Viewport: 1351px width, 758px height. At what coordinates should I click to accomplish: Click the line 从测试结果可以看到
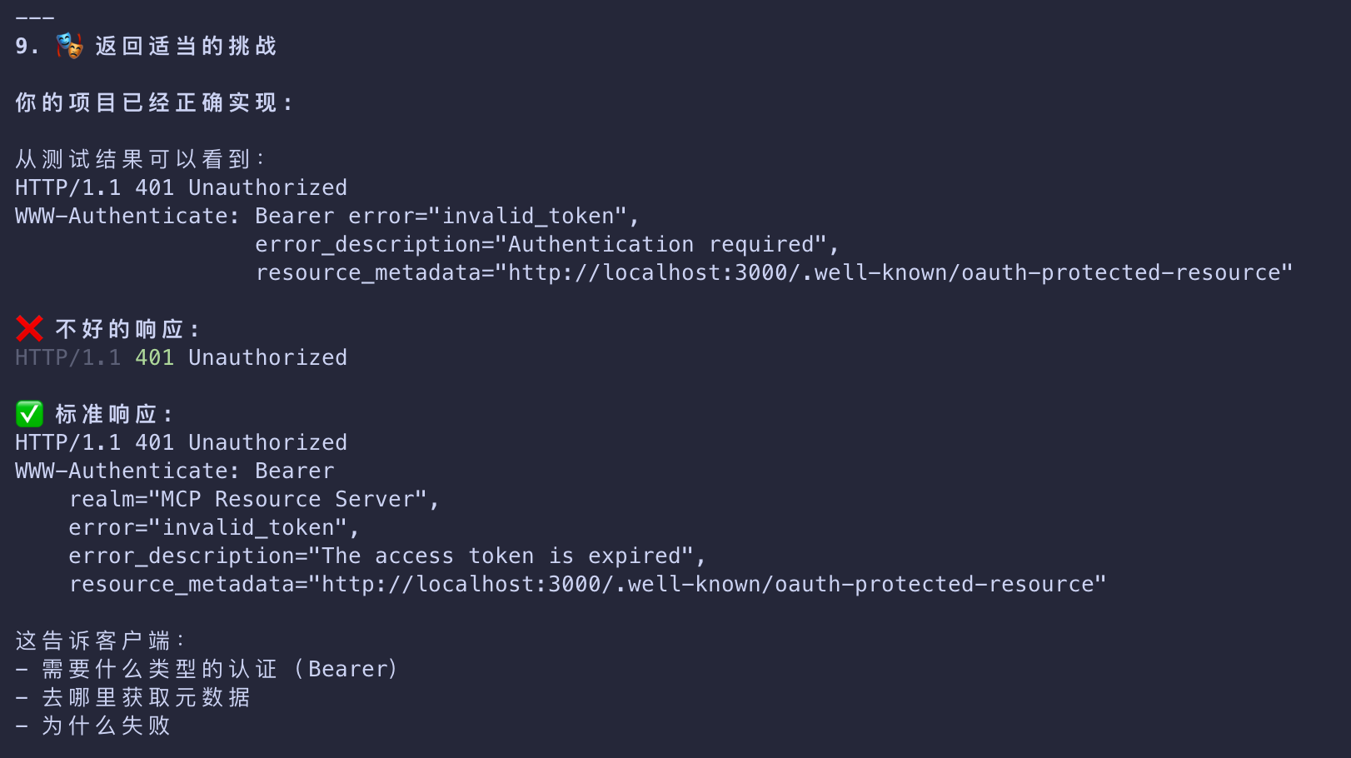click(x=139, y=159)
